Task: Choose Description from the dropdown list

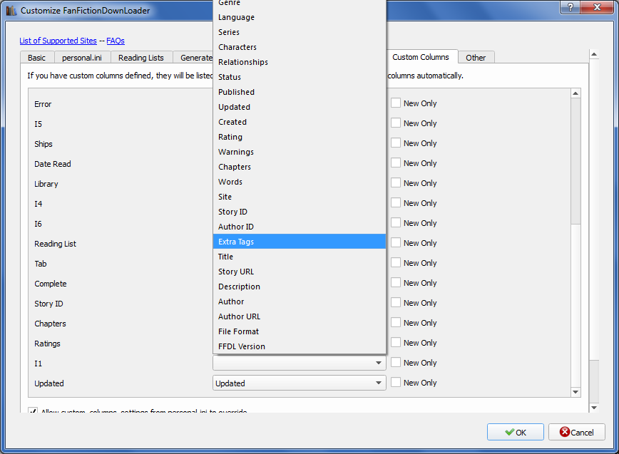Action: pos(300,287)
